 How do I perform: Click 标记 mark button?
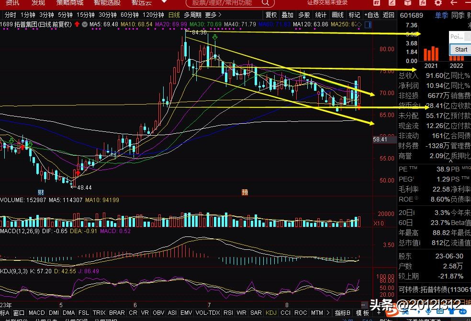[x=354, y=15]
